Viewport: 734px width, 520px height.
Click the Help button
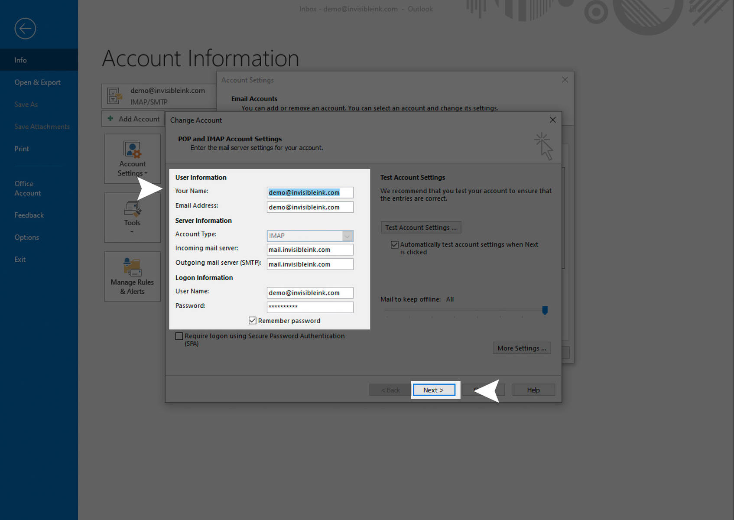pyautogui.click(x=533, y=390)
